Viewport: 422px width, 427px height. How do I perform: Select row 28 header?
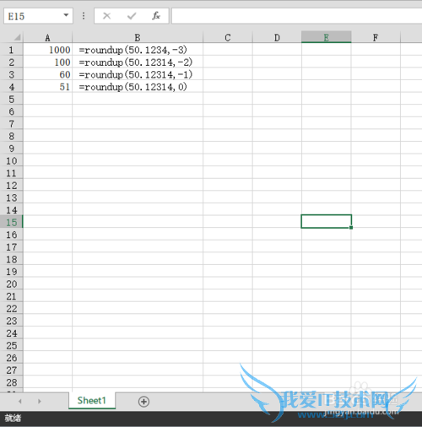pyautogui.click(x=11, y=382)
